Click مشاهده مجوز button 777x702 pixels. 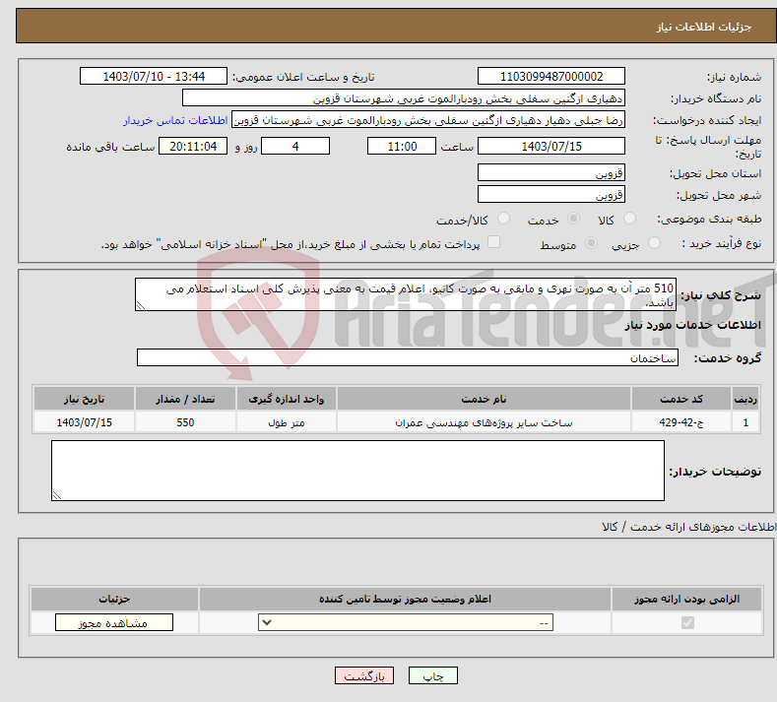point(114,622)
